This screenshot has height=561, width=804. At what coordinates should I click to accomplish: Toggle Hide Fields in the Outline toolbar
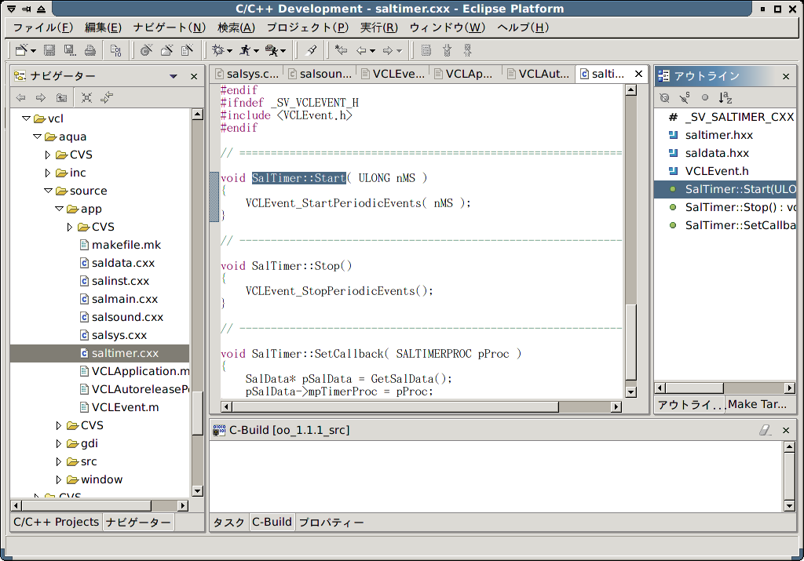(x=665, y=98)
